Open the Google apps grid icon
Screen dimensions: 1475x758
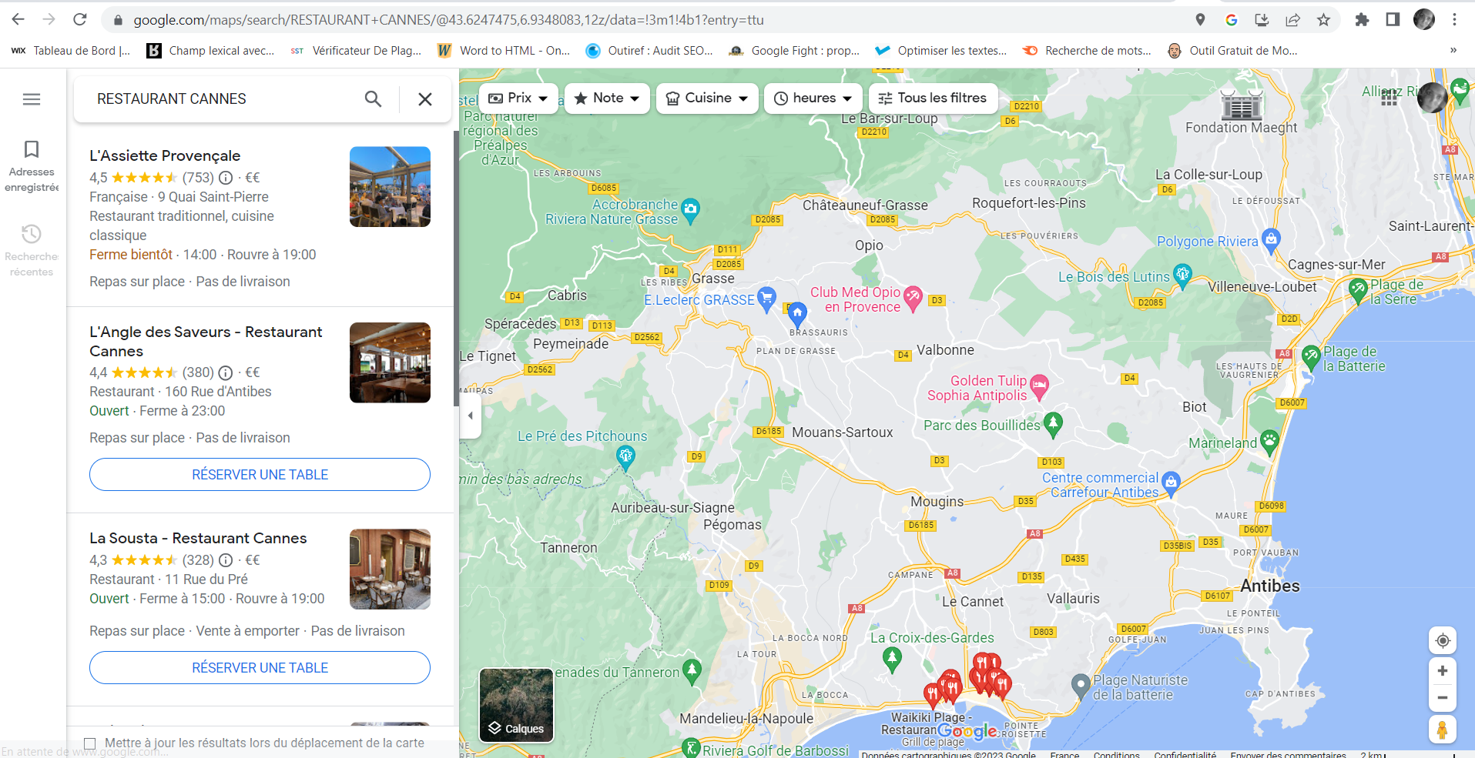pyautogui.click(x=1390, y=98)
